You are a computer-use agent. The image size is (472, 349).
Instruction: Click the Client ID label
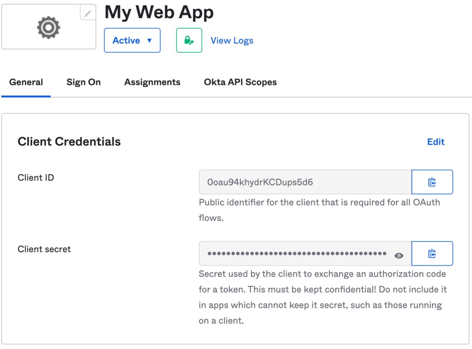coord(36,177)
